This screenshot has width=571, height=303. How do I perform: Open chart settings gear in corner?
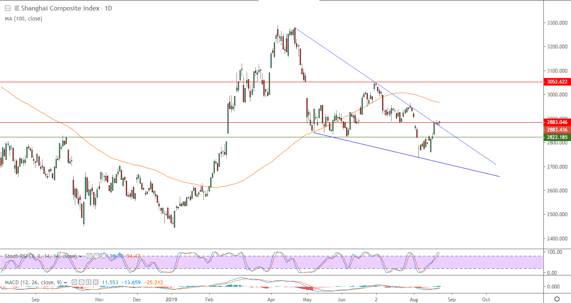coord(557,299)
